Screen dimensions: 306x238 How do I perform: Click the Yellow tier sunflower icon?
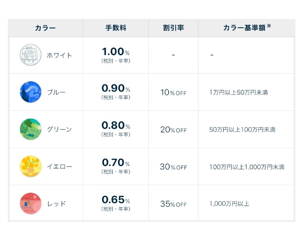pos(31,166)
